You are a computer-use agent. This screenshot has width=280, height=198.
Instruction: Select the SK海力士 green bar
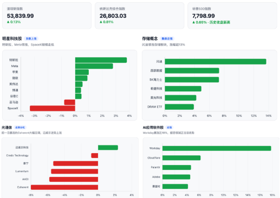pos(192,80)
